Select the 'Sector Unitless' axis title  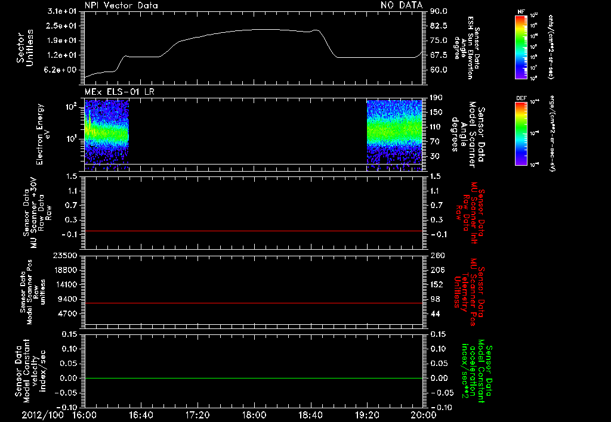click(x=25, y=48)
